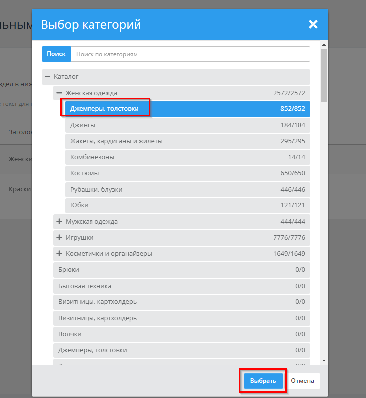366x398 pixels.
Task: Pick the Костюмы category row
Action: click(187, 173)
